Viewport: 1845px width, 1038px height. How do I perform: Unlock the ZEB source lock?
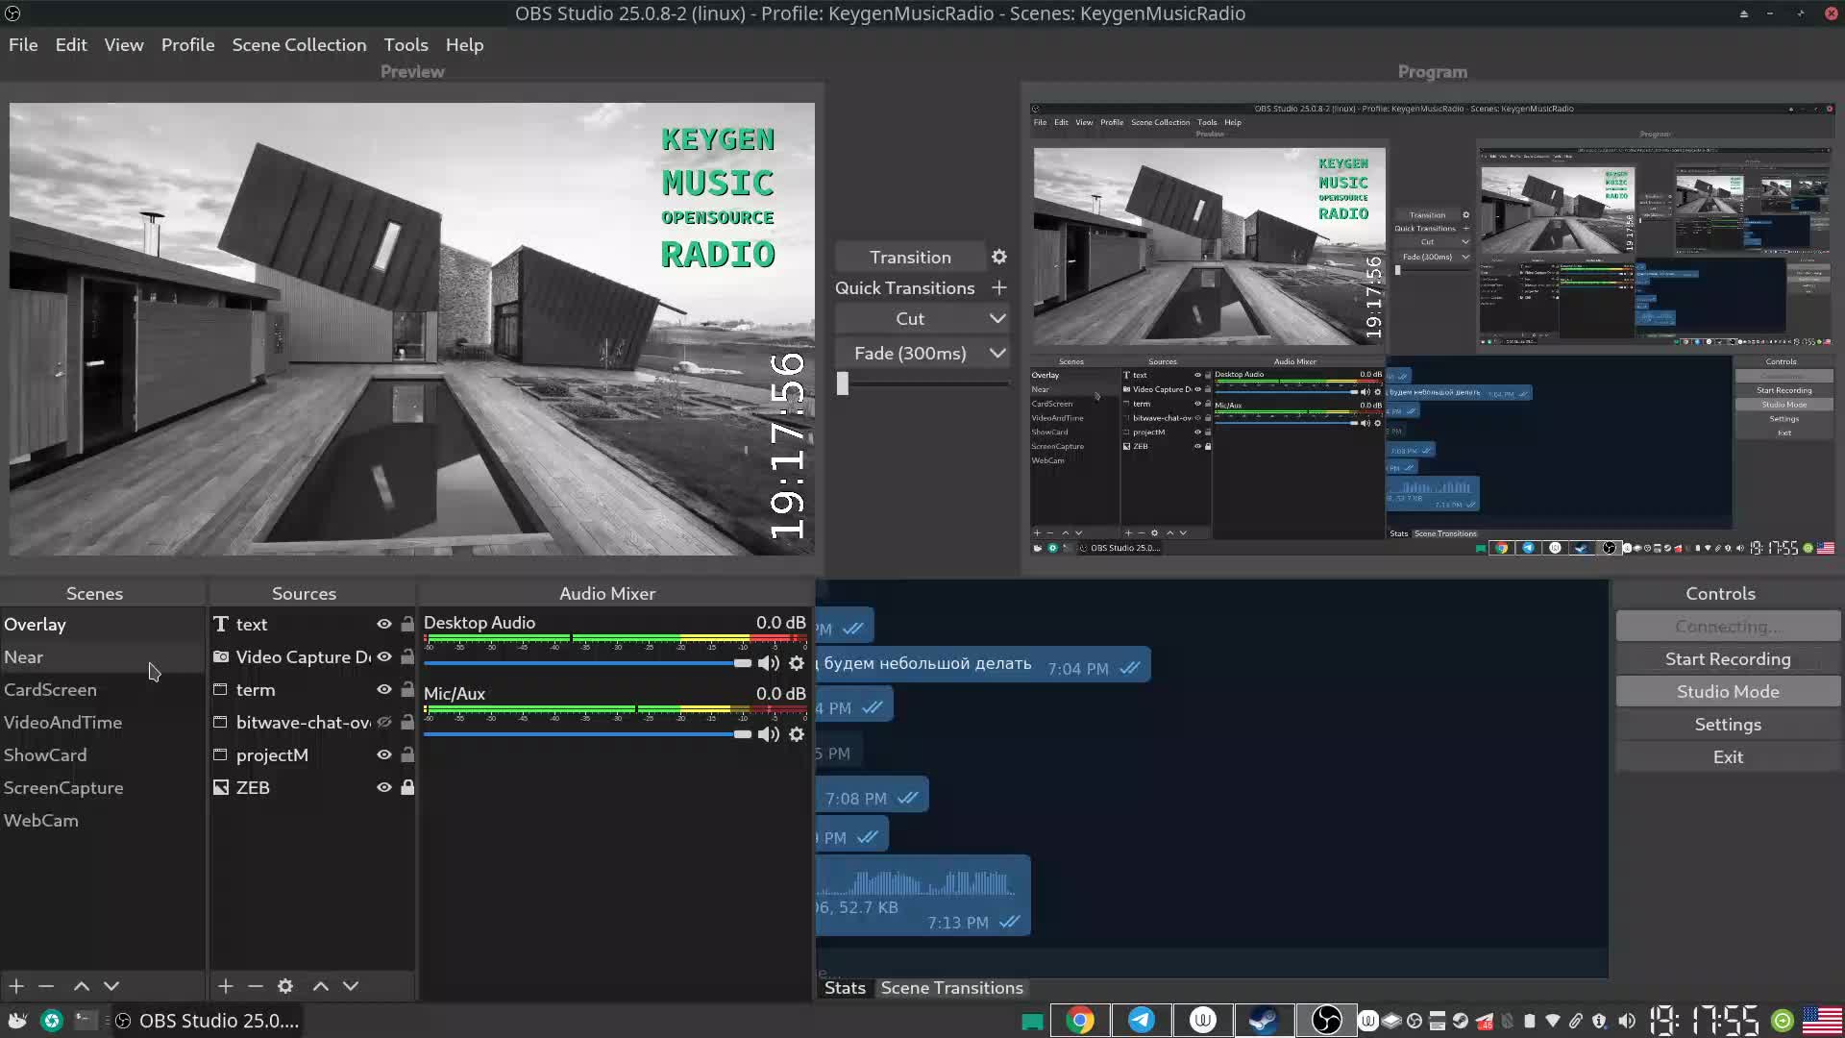[407, 787]
